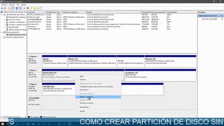This screenshot has height=126, width=224.
Task: Choose Abrir in the context menu
Action: [x=98, y=76]
